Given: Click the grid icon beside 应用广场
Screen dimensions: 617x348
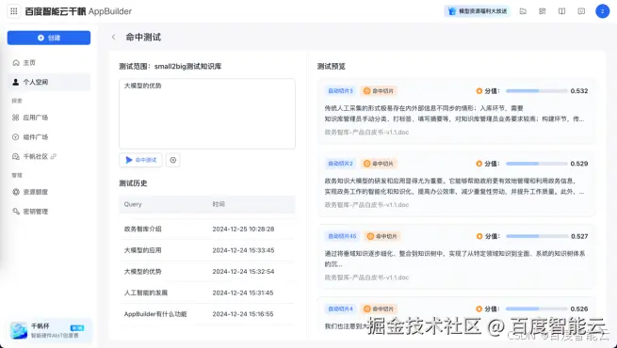Looking at the screenshot, I should (x=16, y=118).
